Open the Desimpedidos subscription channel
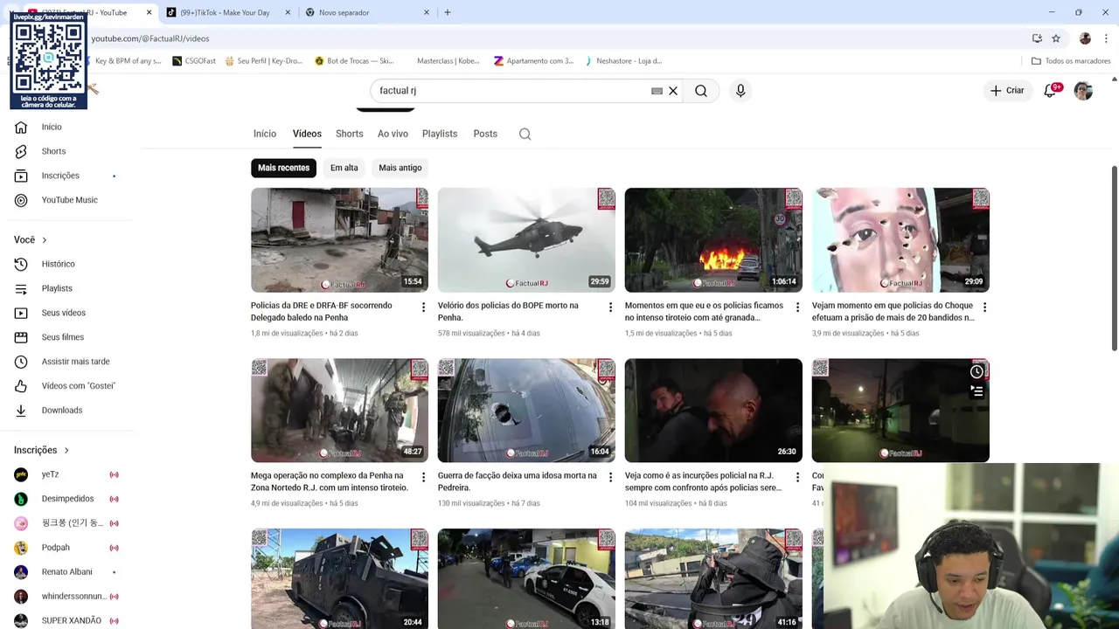The height and width of the screenshot is (629, 1119). coord(67,499)
